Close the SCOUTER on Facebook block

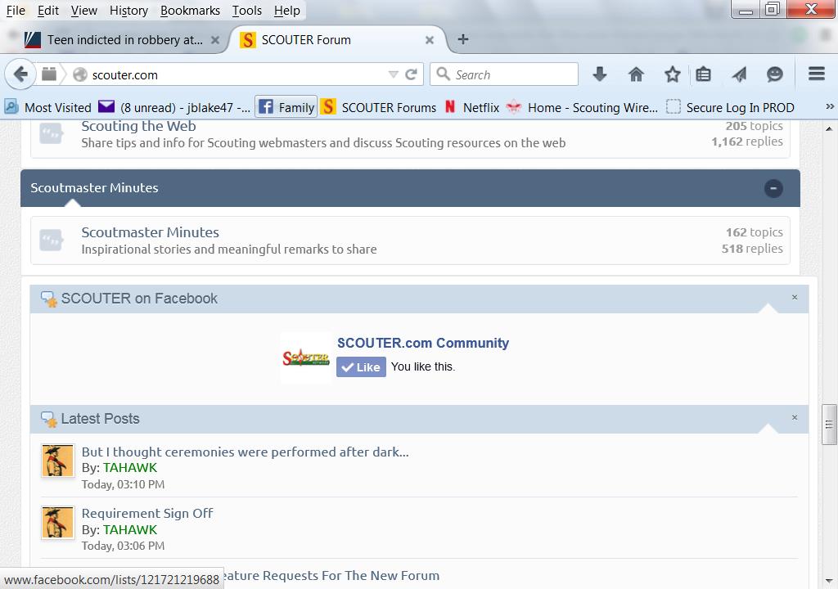coord(794,298)
